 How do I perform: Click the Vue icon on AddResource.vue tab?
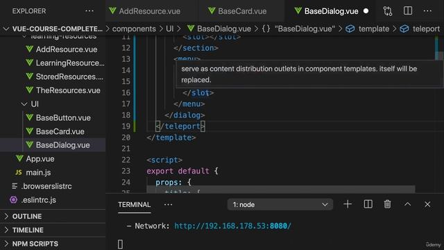(112, 11)
